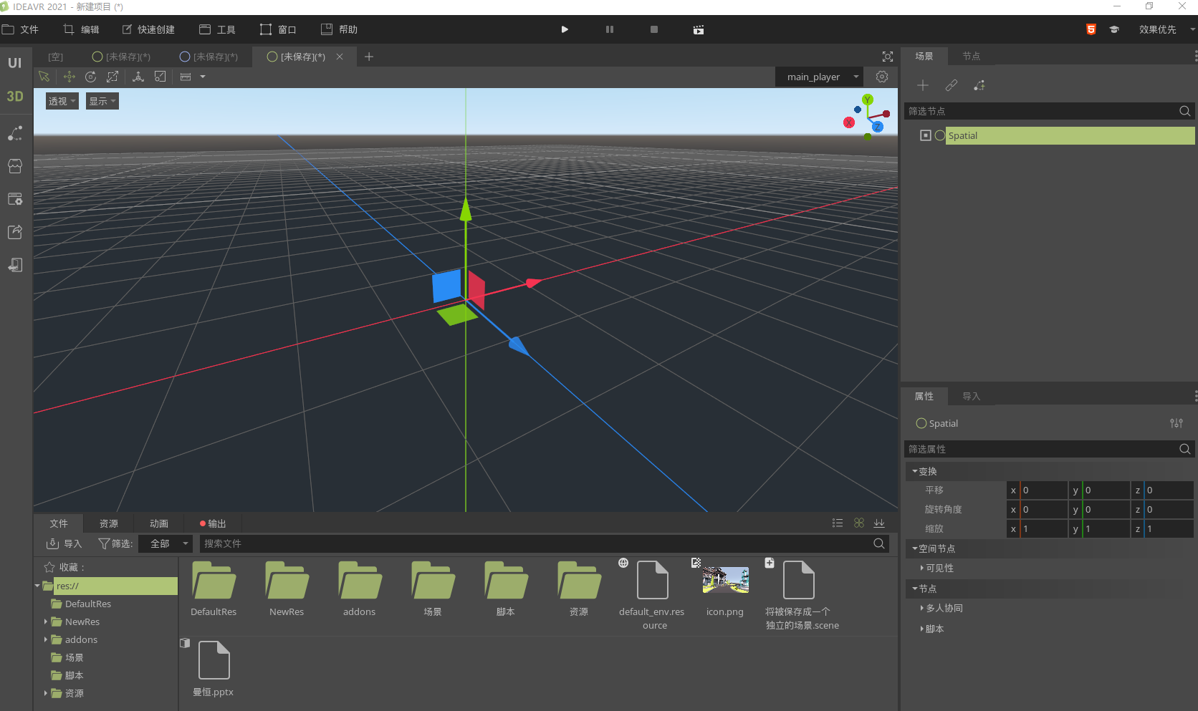Click the export share icon in left sidebar

15,232
